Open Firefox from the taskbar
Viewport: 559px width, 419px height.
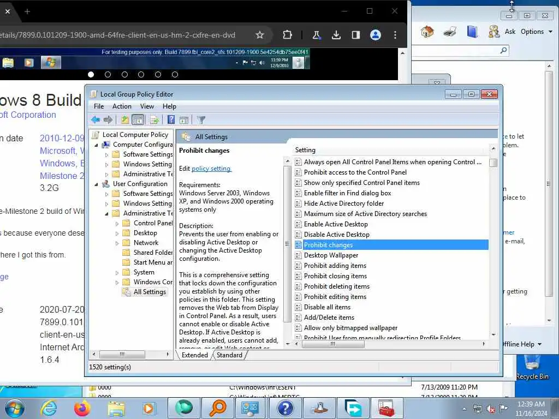[82, 408]
